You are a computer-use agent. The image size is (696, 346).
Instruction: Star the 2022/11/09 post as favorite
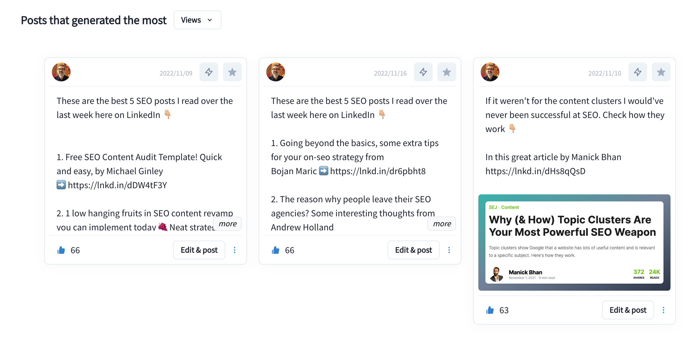pyautogui.click(x=232, y=72)
